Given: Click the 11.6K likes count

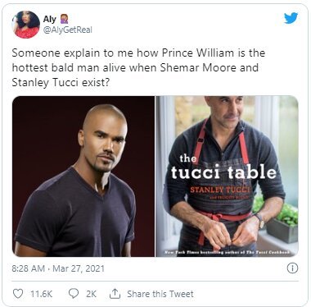Looking at the screenshot, I should coord(41,294).
